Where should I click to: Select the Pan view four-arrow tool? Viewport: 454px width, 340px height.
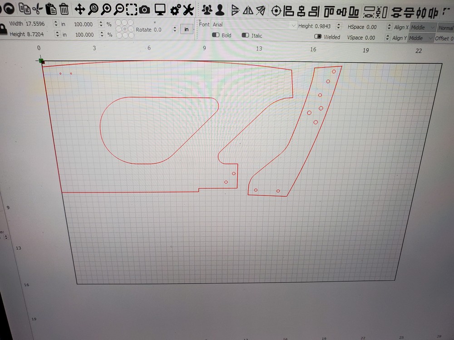(79, 9)
